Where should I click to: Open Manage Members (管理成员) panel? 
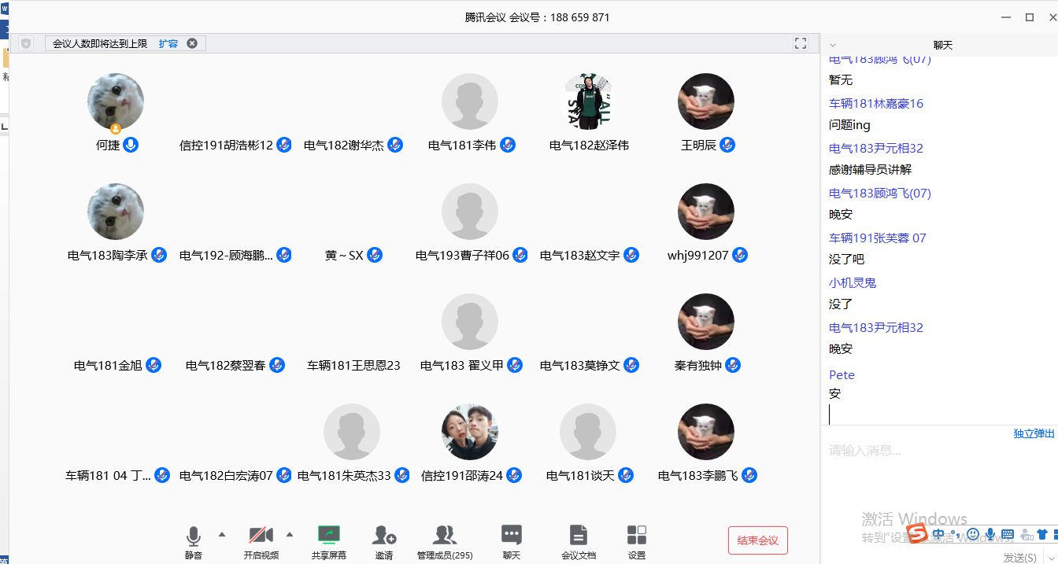point(445,536)
